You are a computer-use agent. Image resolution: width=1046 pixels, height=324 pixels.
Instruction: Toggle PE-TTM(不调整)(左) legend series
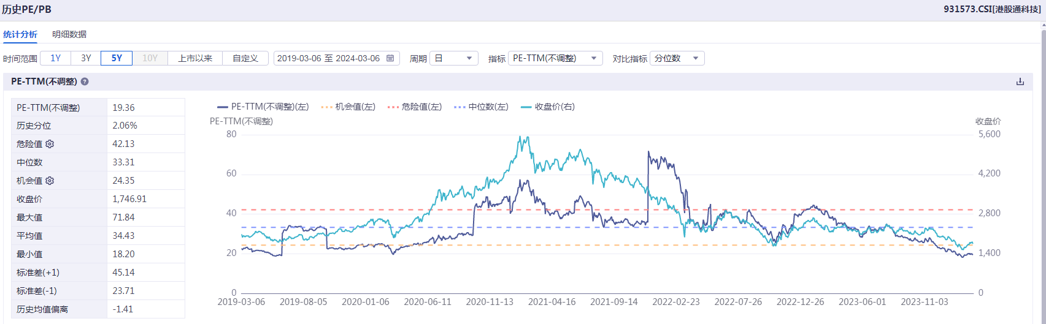coord(263,107)
